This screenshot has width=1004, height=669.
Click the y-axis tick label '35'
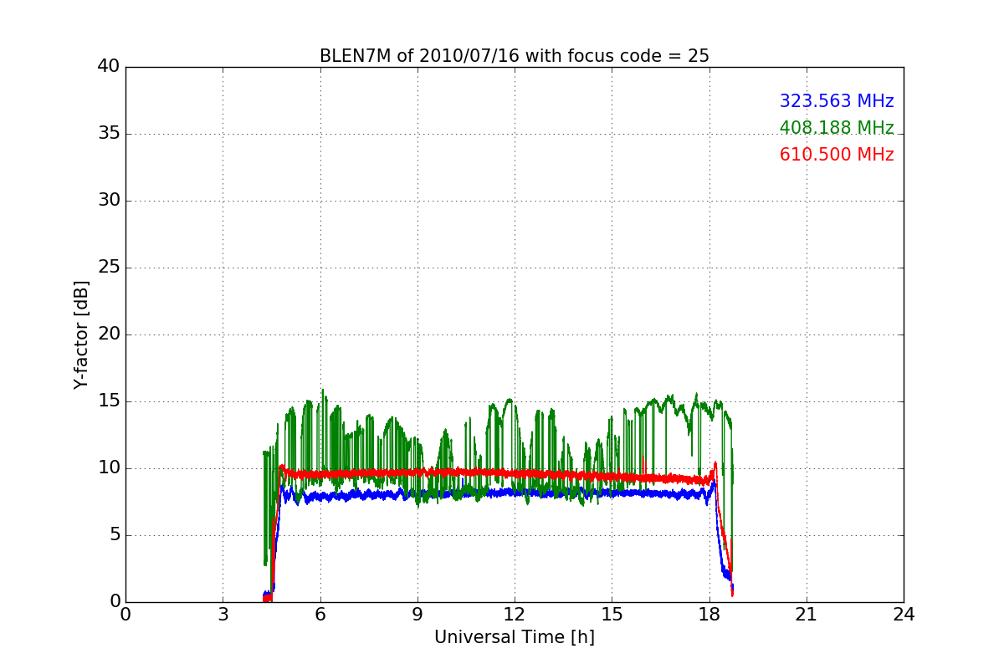(x=109, y=134)
